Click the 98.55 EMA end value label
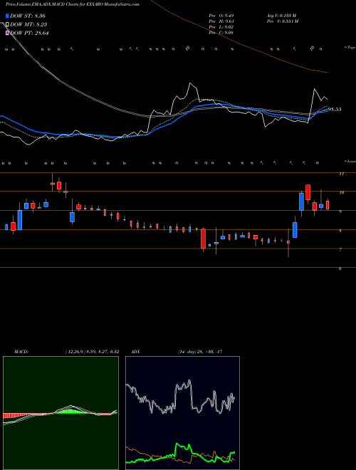The image size is (356, 470). [335, 110]
